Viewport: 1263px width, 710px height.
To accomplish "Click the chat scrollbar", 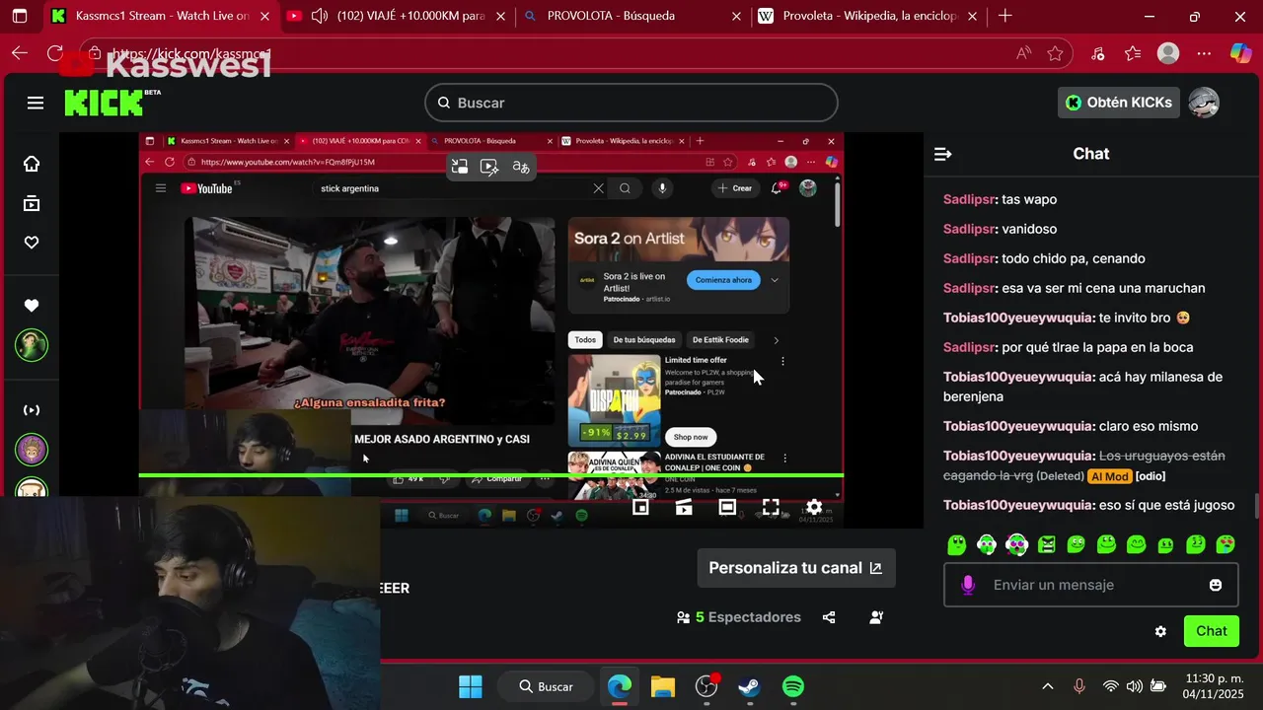I will coord(1256,506).
